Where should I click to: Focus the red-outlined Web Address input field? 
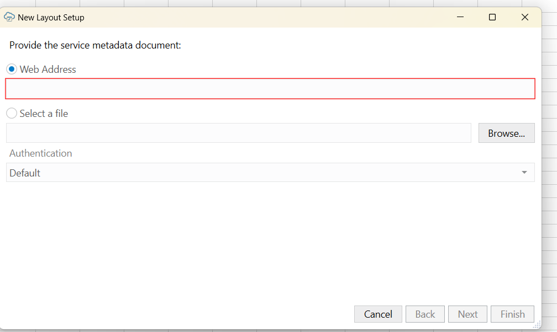point(270,89)
